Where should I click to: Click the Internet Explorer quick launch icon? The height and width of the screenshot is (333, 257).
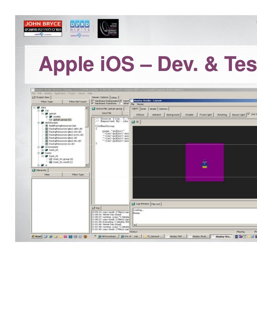[x=51, y=236]
